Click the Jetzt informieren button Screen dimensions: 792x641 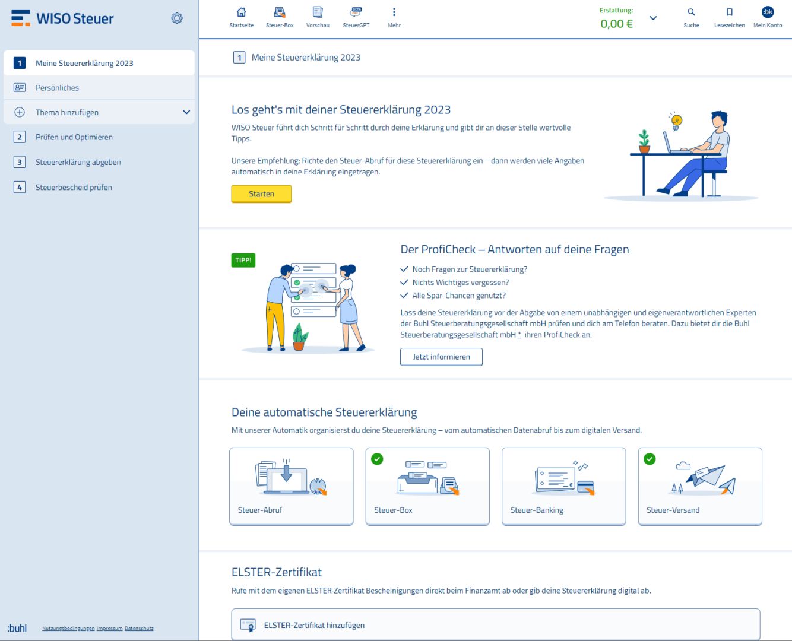tap(441, 357)
